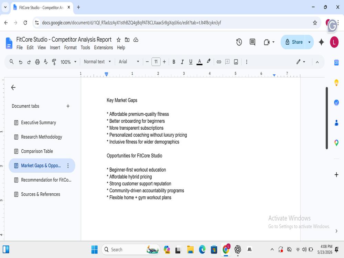Open the Tools menu

coord(85,47)
